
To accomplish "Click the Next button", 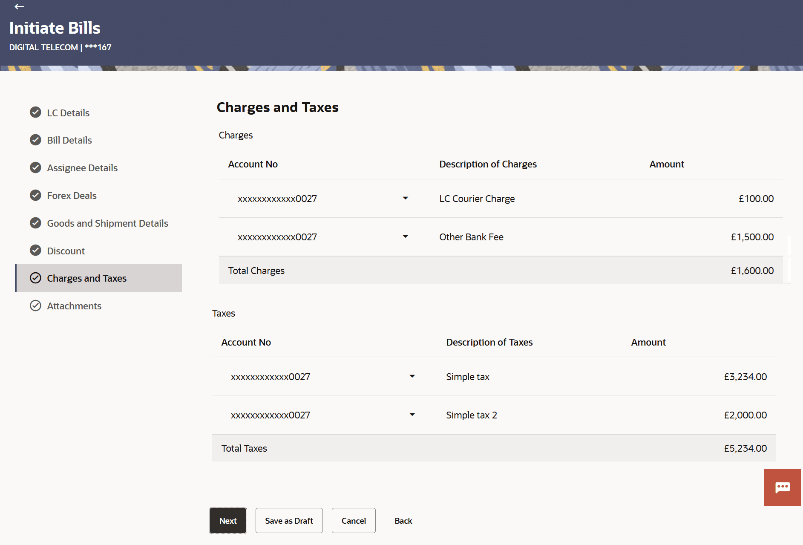I will 228,521.
